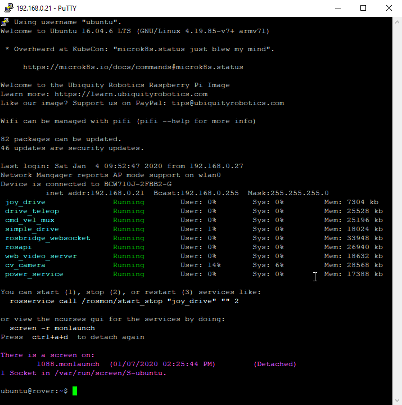Click the web_video_server service name
Image resolution: width=402 pixels, height=405 pixels.
click(40, 256)
